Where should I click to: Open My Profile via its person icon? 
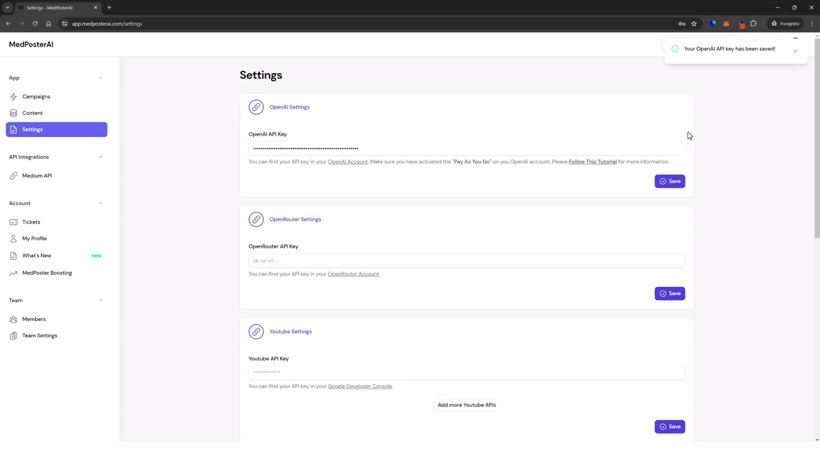pyautogui.click(x=13, y=239)
